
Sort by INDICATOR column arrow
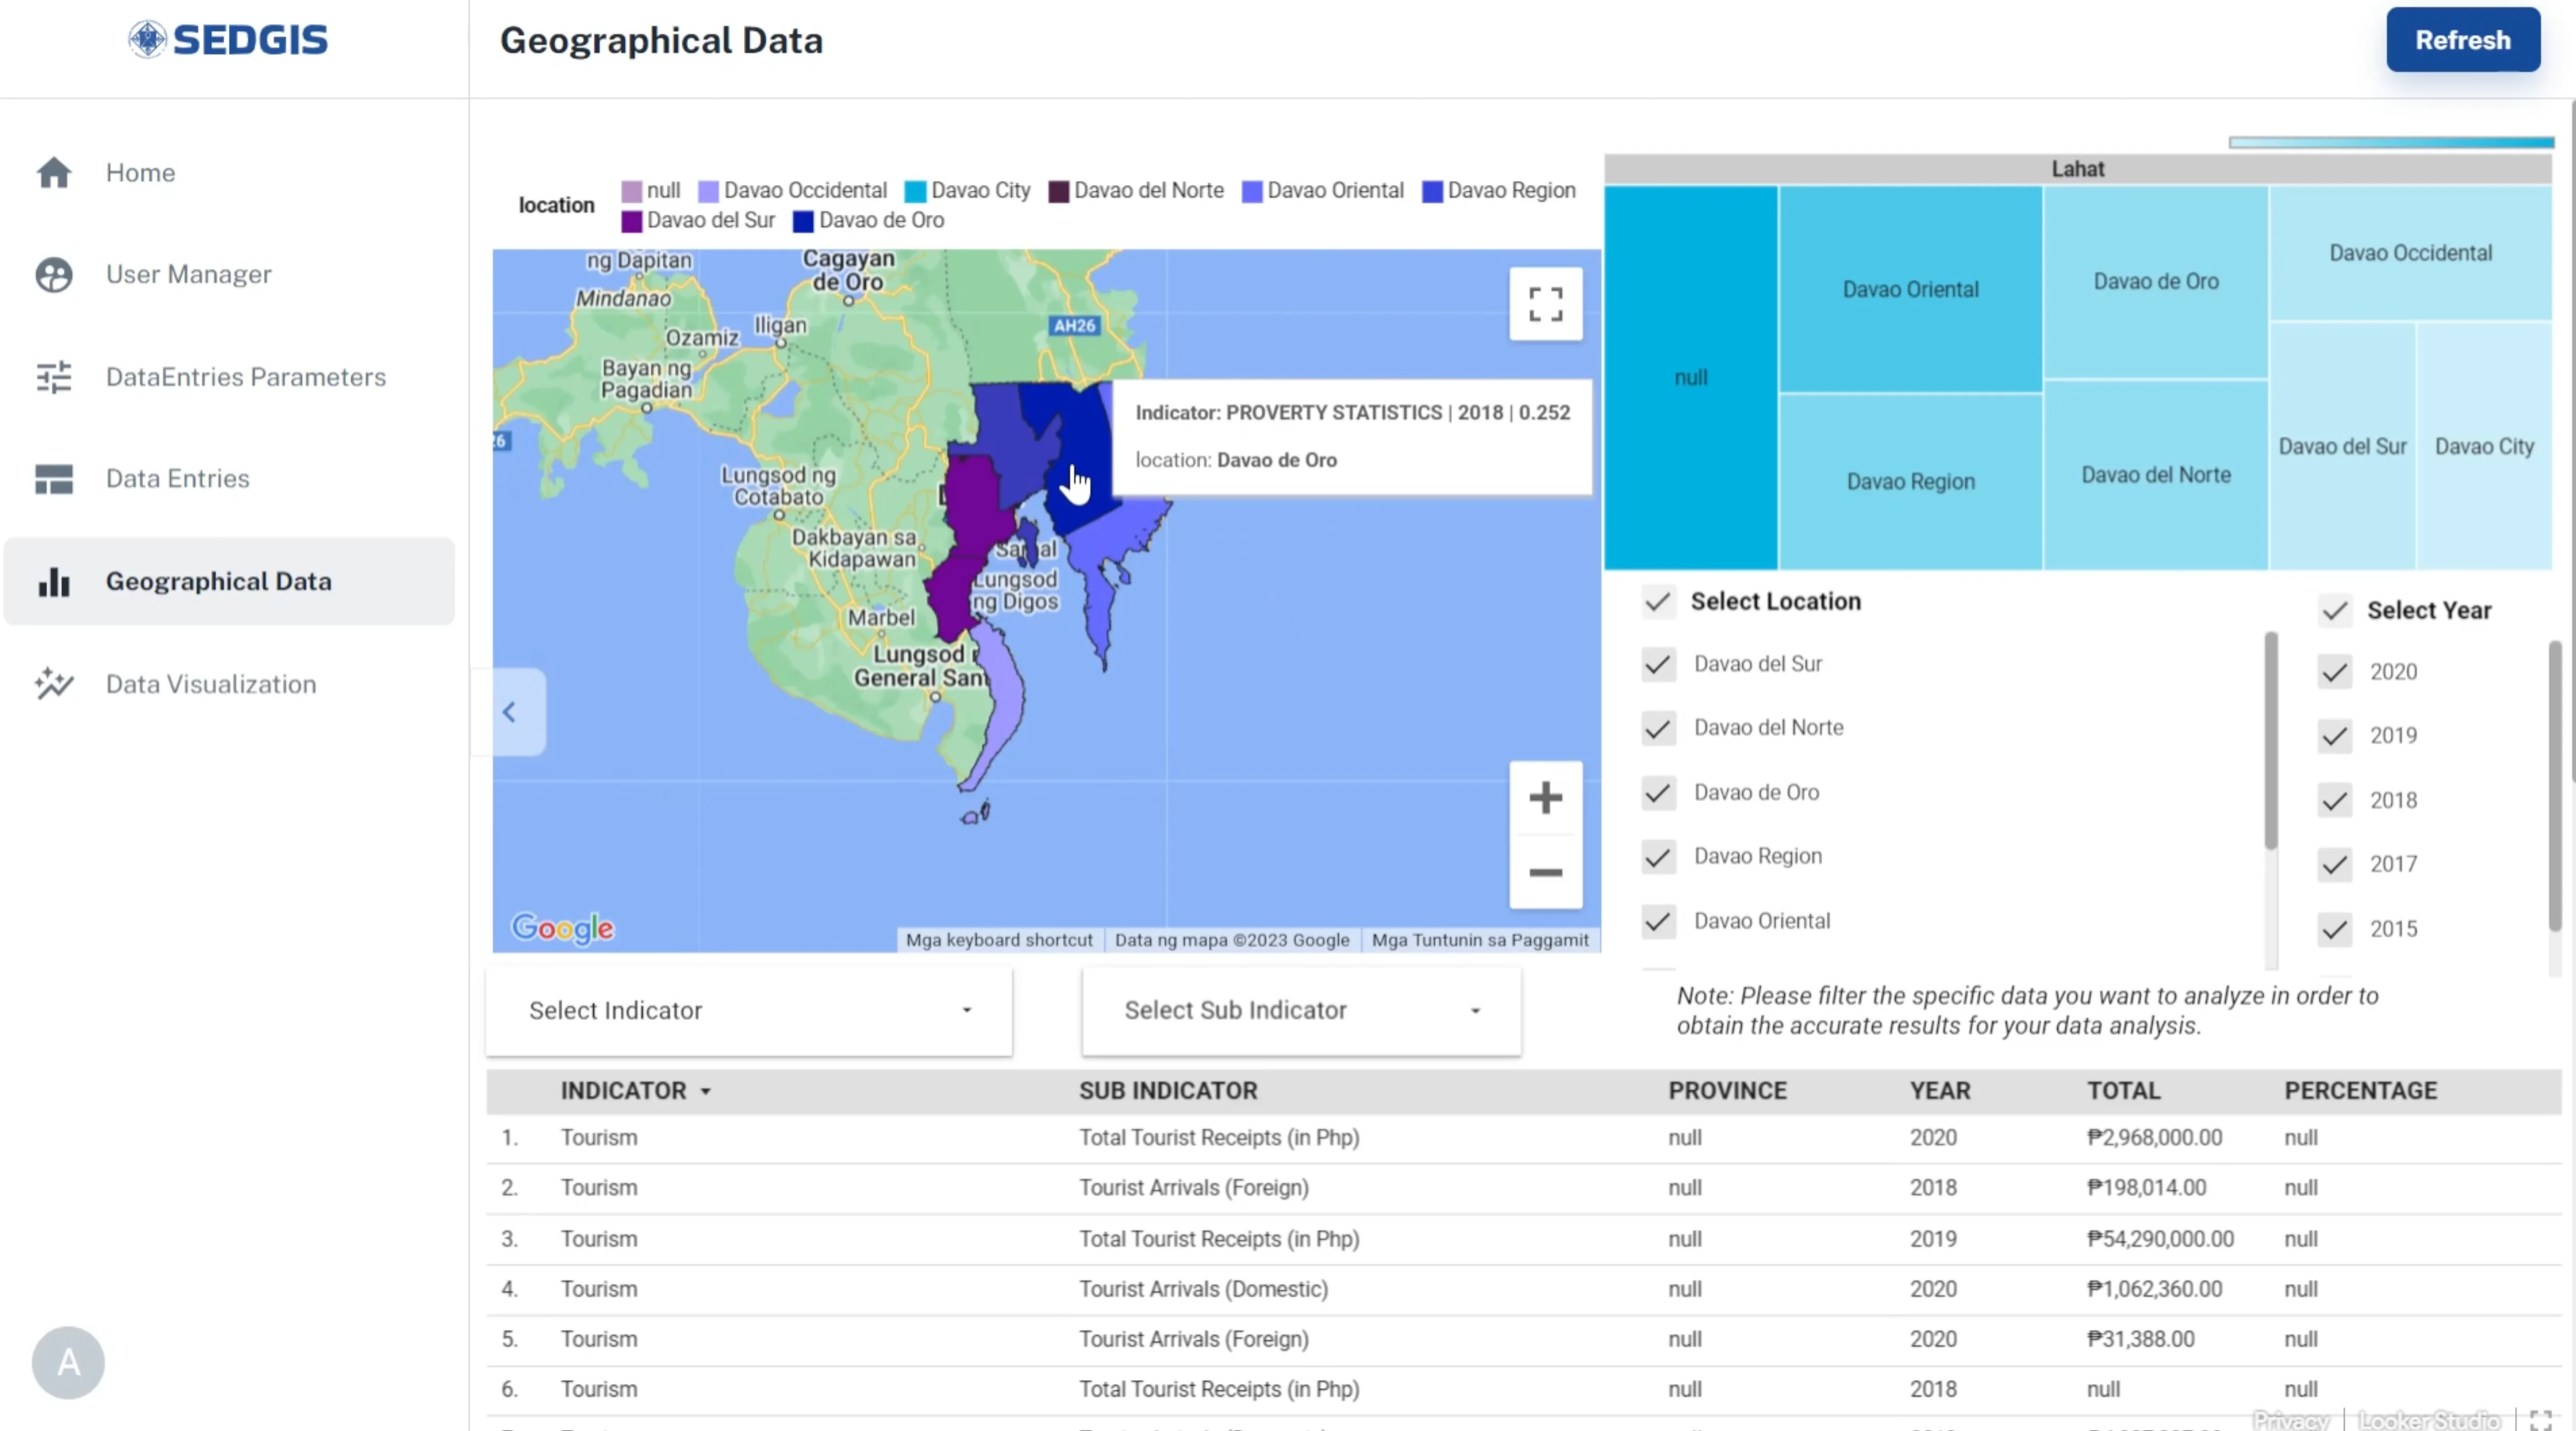(706, 1092)
